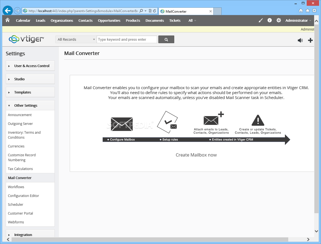Expand User & Access Control section
The image size is (321, 244).
(x=30, y=66)
